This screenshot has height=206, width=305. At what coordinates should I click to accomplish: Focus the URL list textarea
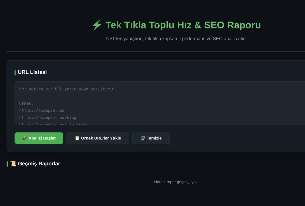[x=160, y=103]
